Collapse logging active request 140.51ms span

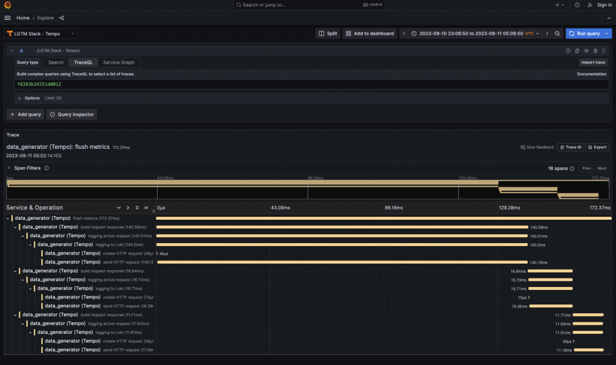(x=23, y=236)
